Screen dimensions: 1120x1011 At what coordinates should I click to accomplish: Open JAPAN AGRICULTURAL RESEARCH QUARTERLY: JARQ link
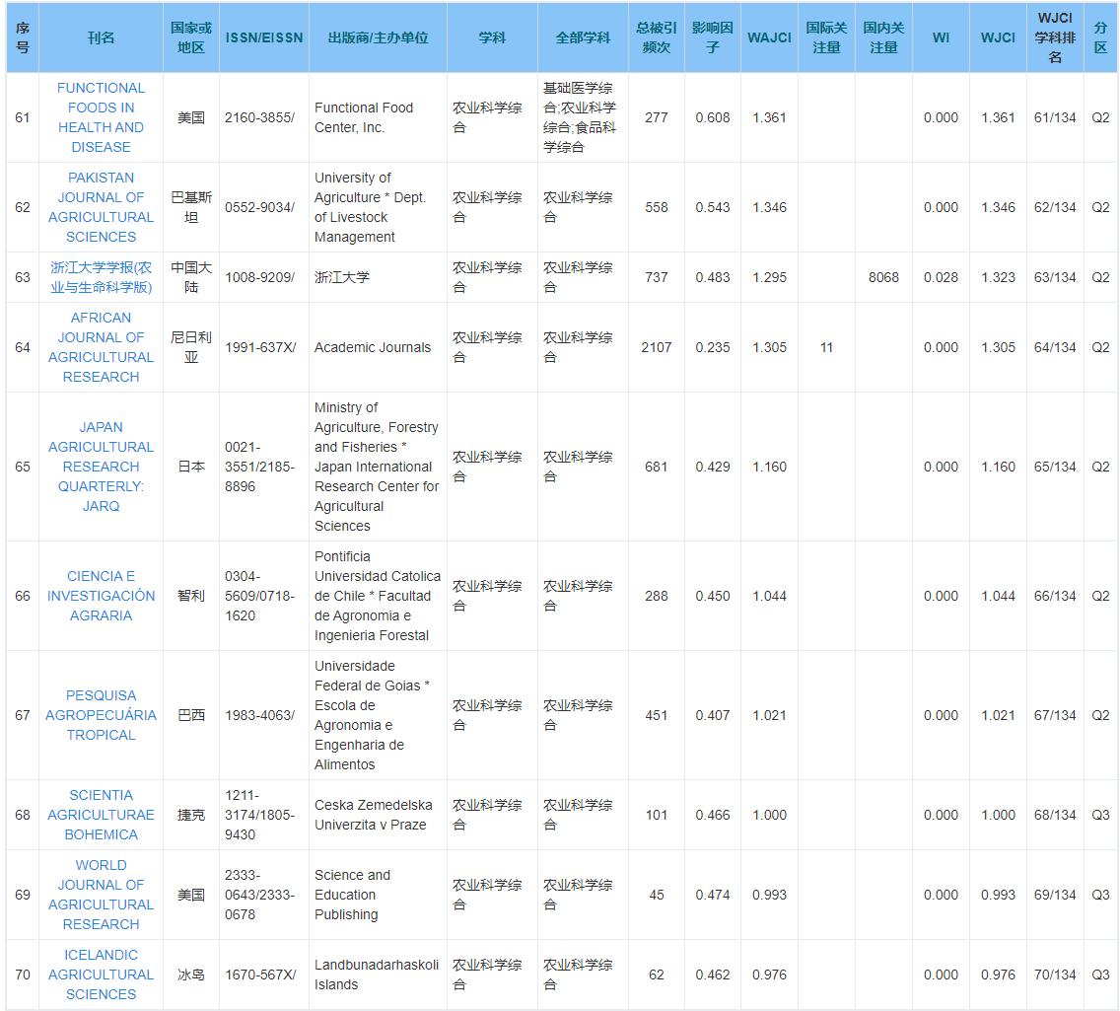coord(101,467)
